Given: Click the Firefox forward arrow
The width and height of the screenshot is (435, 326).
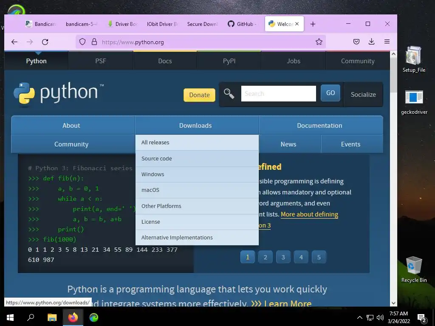Looking at the screenshot, I should coord(30,42).
